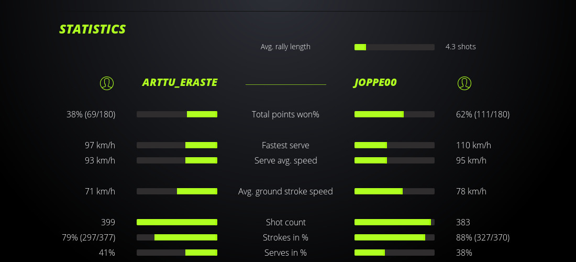Click the STATISTICS heading
The height and width of the screenshot is (262, 576).
(93, 29)
